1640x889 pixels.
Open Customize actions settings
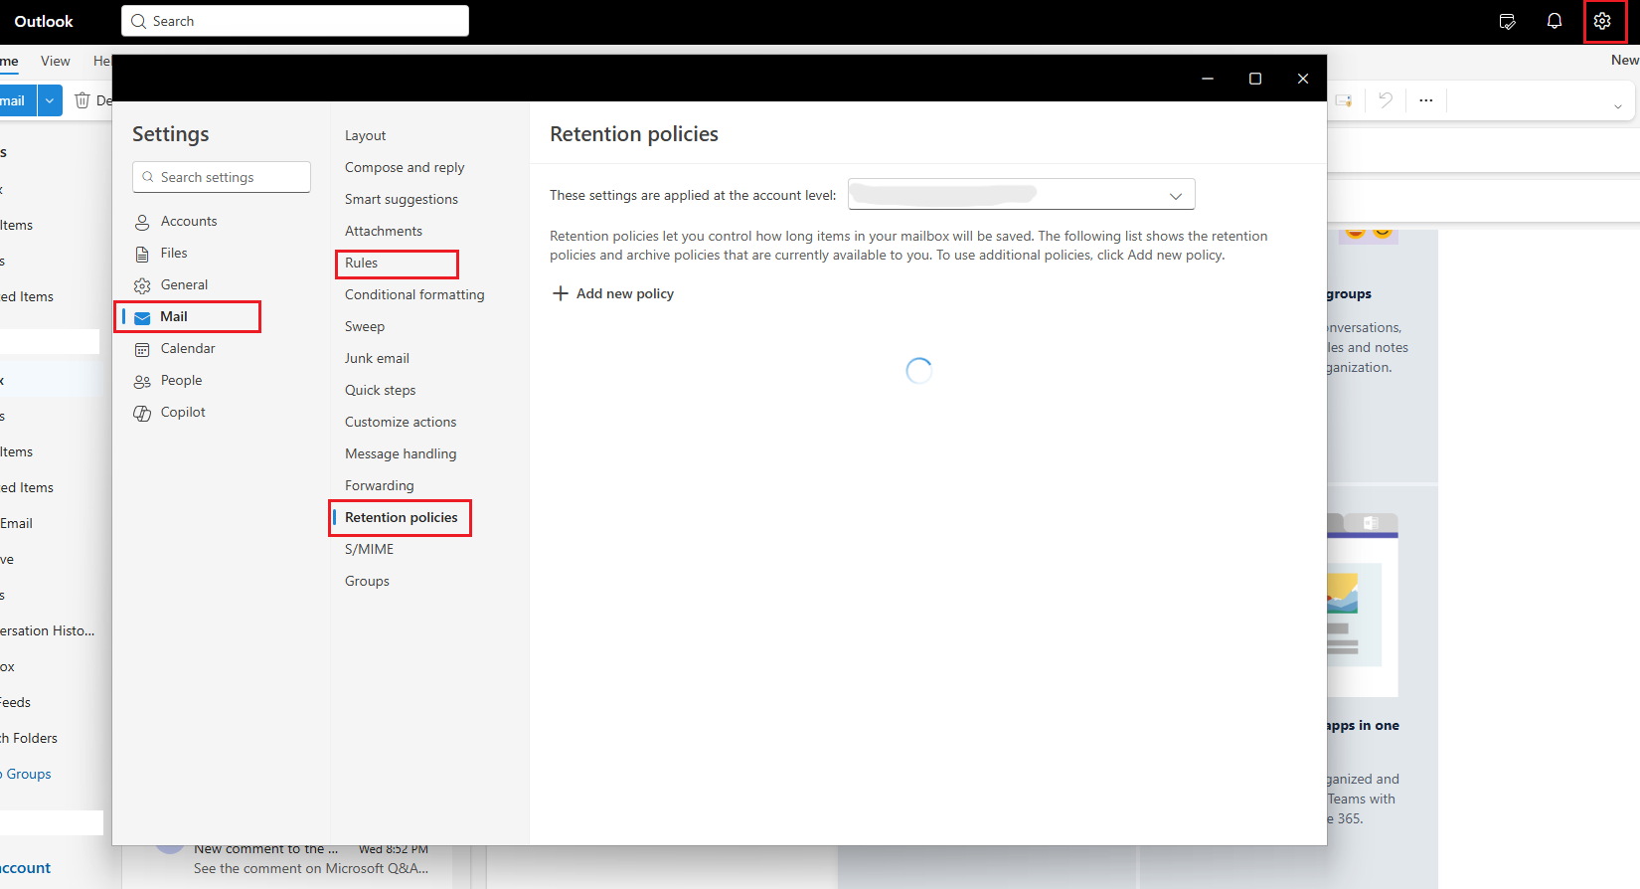tap(401, 422)
